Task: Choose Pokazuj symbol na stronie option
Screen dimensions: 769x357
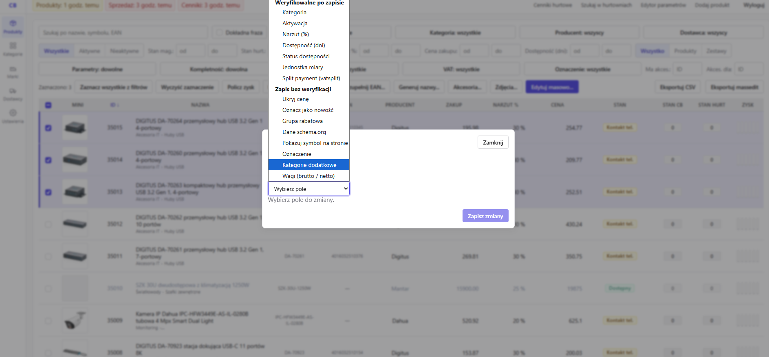Action: coord(309,143)
